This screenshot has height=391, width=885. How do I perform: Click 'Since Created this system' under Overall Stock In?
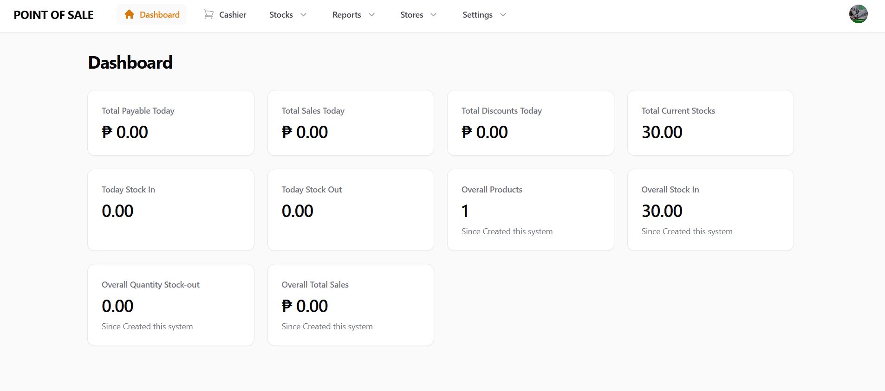[687, 231]
